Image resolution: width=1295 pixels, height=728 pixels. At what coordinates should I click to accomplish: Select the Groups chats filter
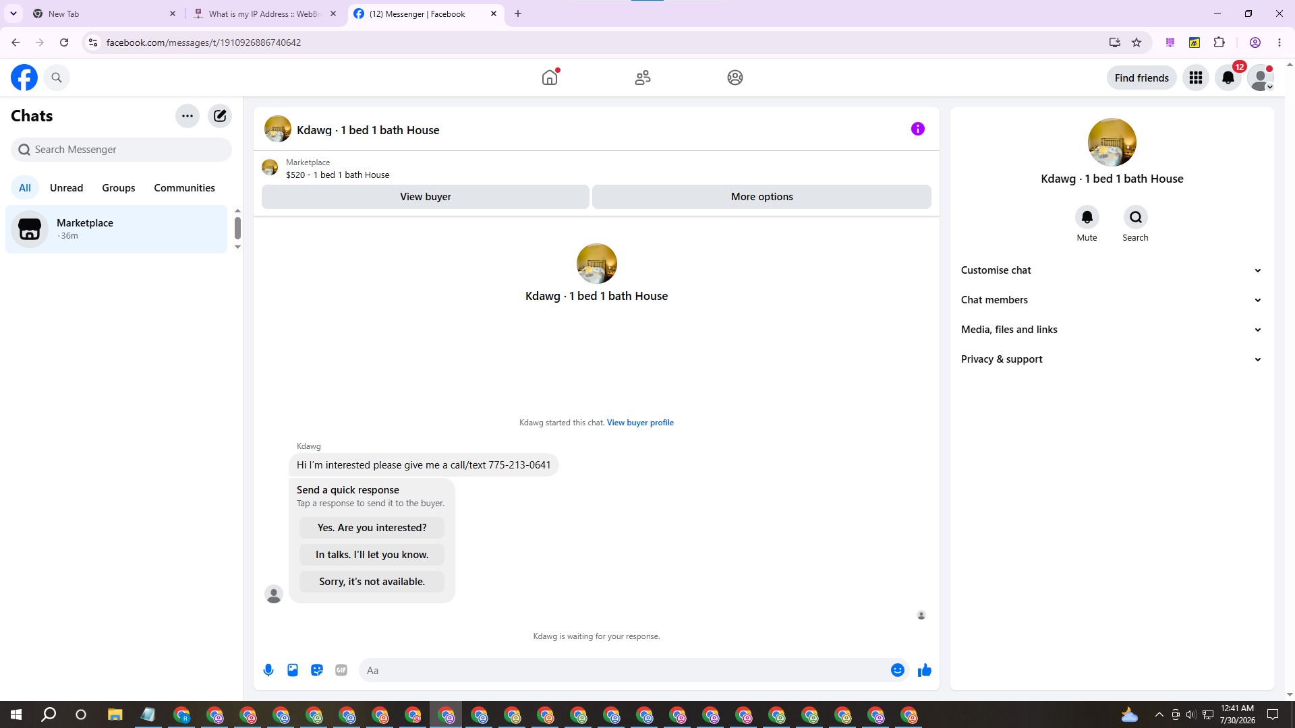pos(119,188)
